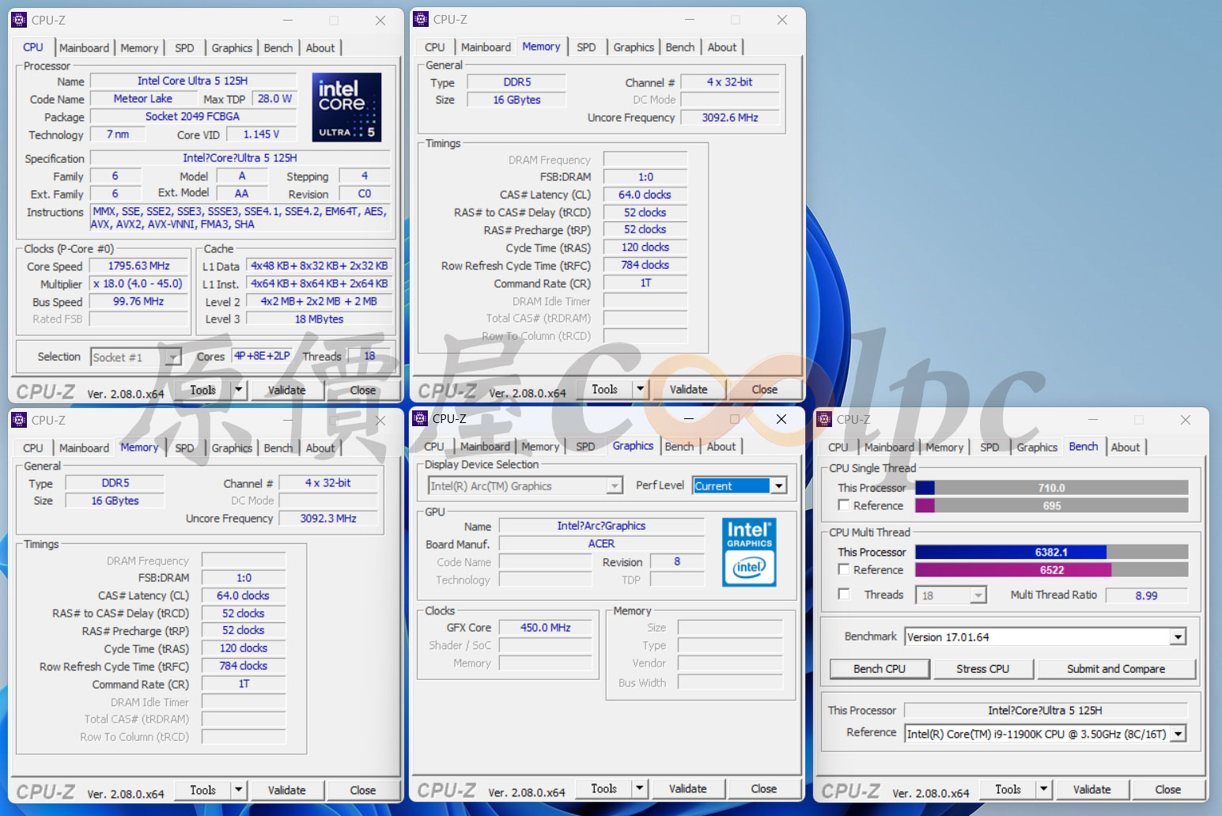Click the Core Speed value 1795.63 MHz
Screen dimensions: 1222x816
click(x=138, y=266)
